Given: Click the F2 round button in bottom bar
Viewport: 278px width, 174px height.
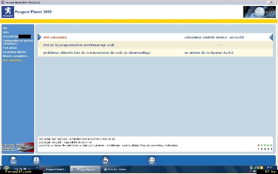Looking at the screenshot, I should (37, 160).
